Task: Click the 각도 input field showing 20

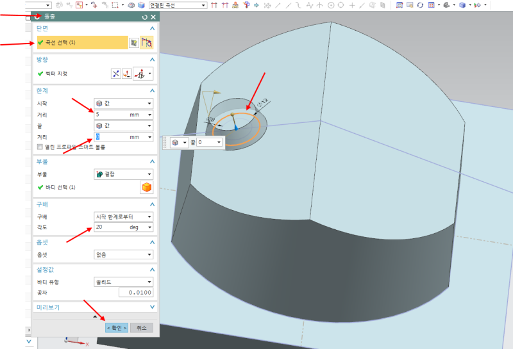Action: click(110, 227)
